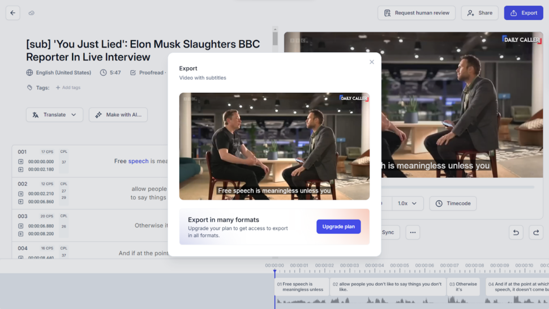Image resolution: width=549 pixels, height=309 pixels.
Task: Click the 00:00:08 mark on timeline ruler
Action: tap(474, 265)
